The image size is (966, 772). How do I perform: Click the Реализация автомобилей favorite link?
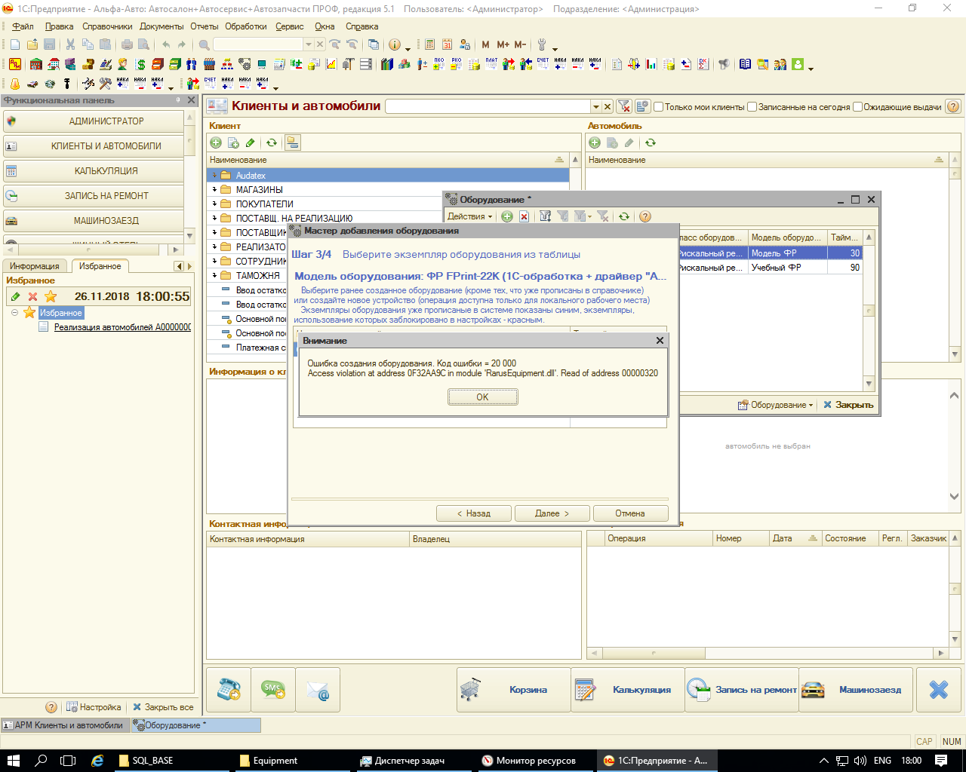click(x=122, y=327)
